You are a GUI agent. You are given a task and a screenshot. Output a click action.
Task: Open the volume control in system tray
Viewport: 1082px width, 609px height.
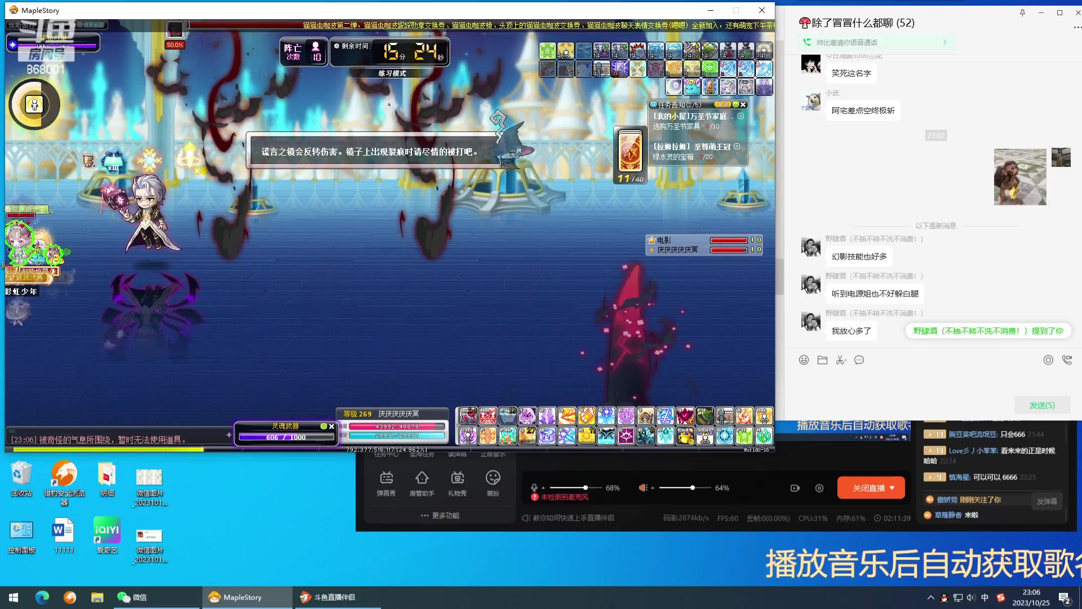coord(971,597)
